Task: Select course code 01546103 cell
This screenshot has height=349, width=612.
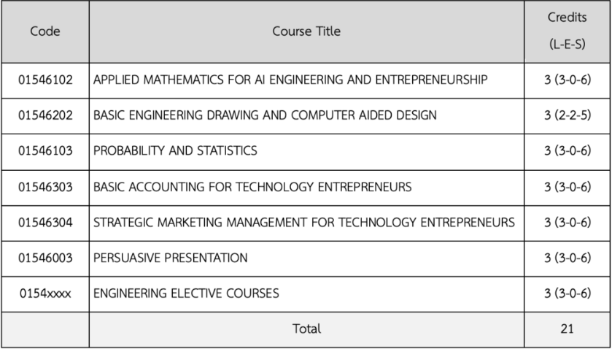Action: [x=45, y=151]
